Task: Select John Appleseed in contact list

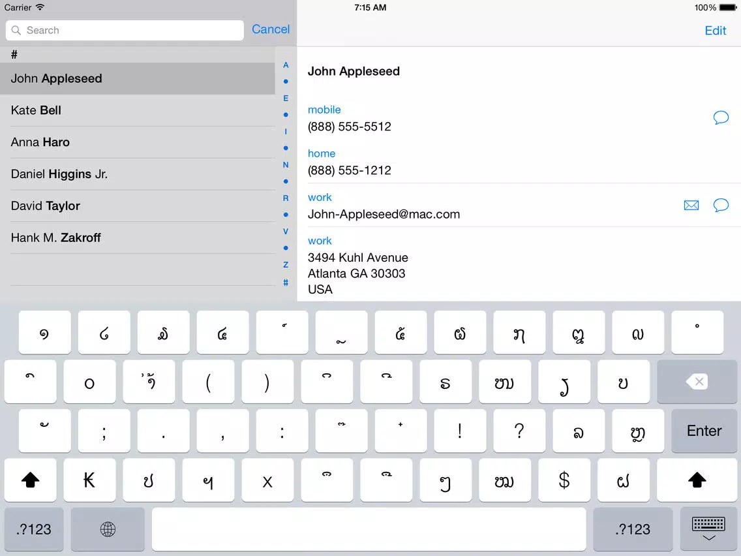Action: point(138,78)
